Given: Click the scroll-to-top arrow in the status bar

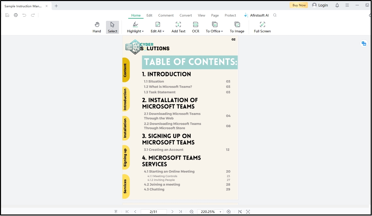Looking at the screenshot, I should tap(116, 212).
